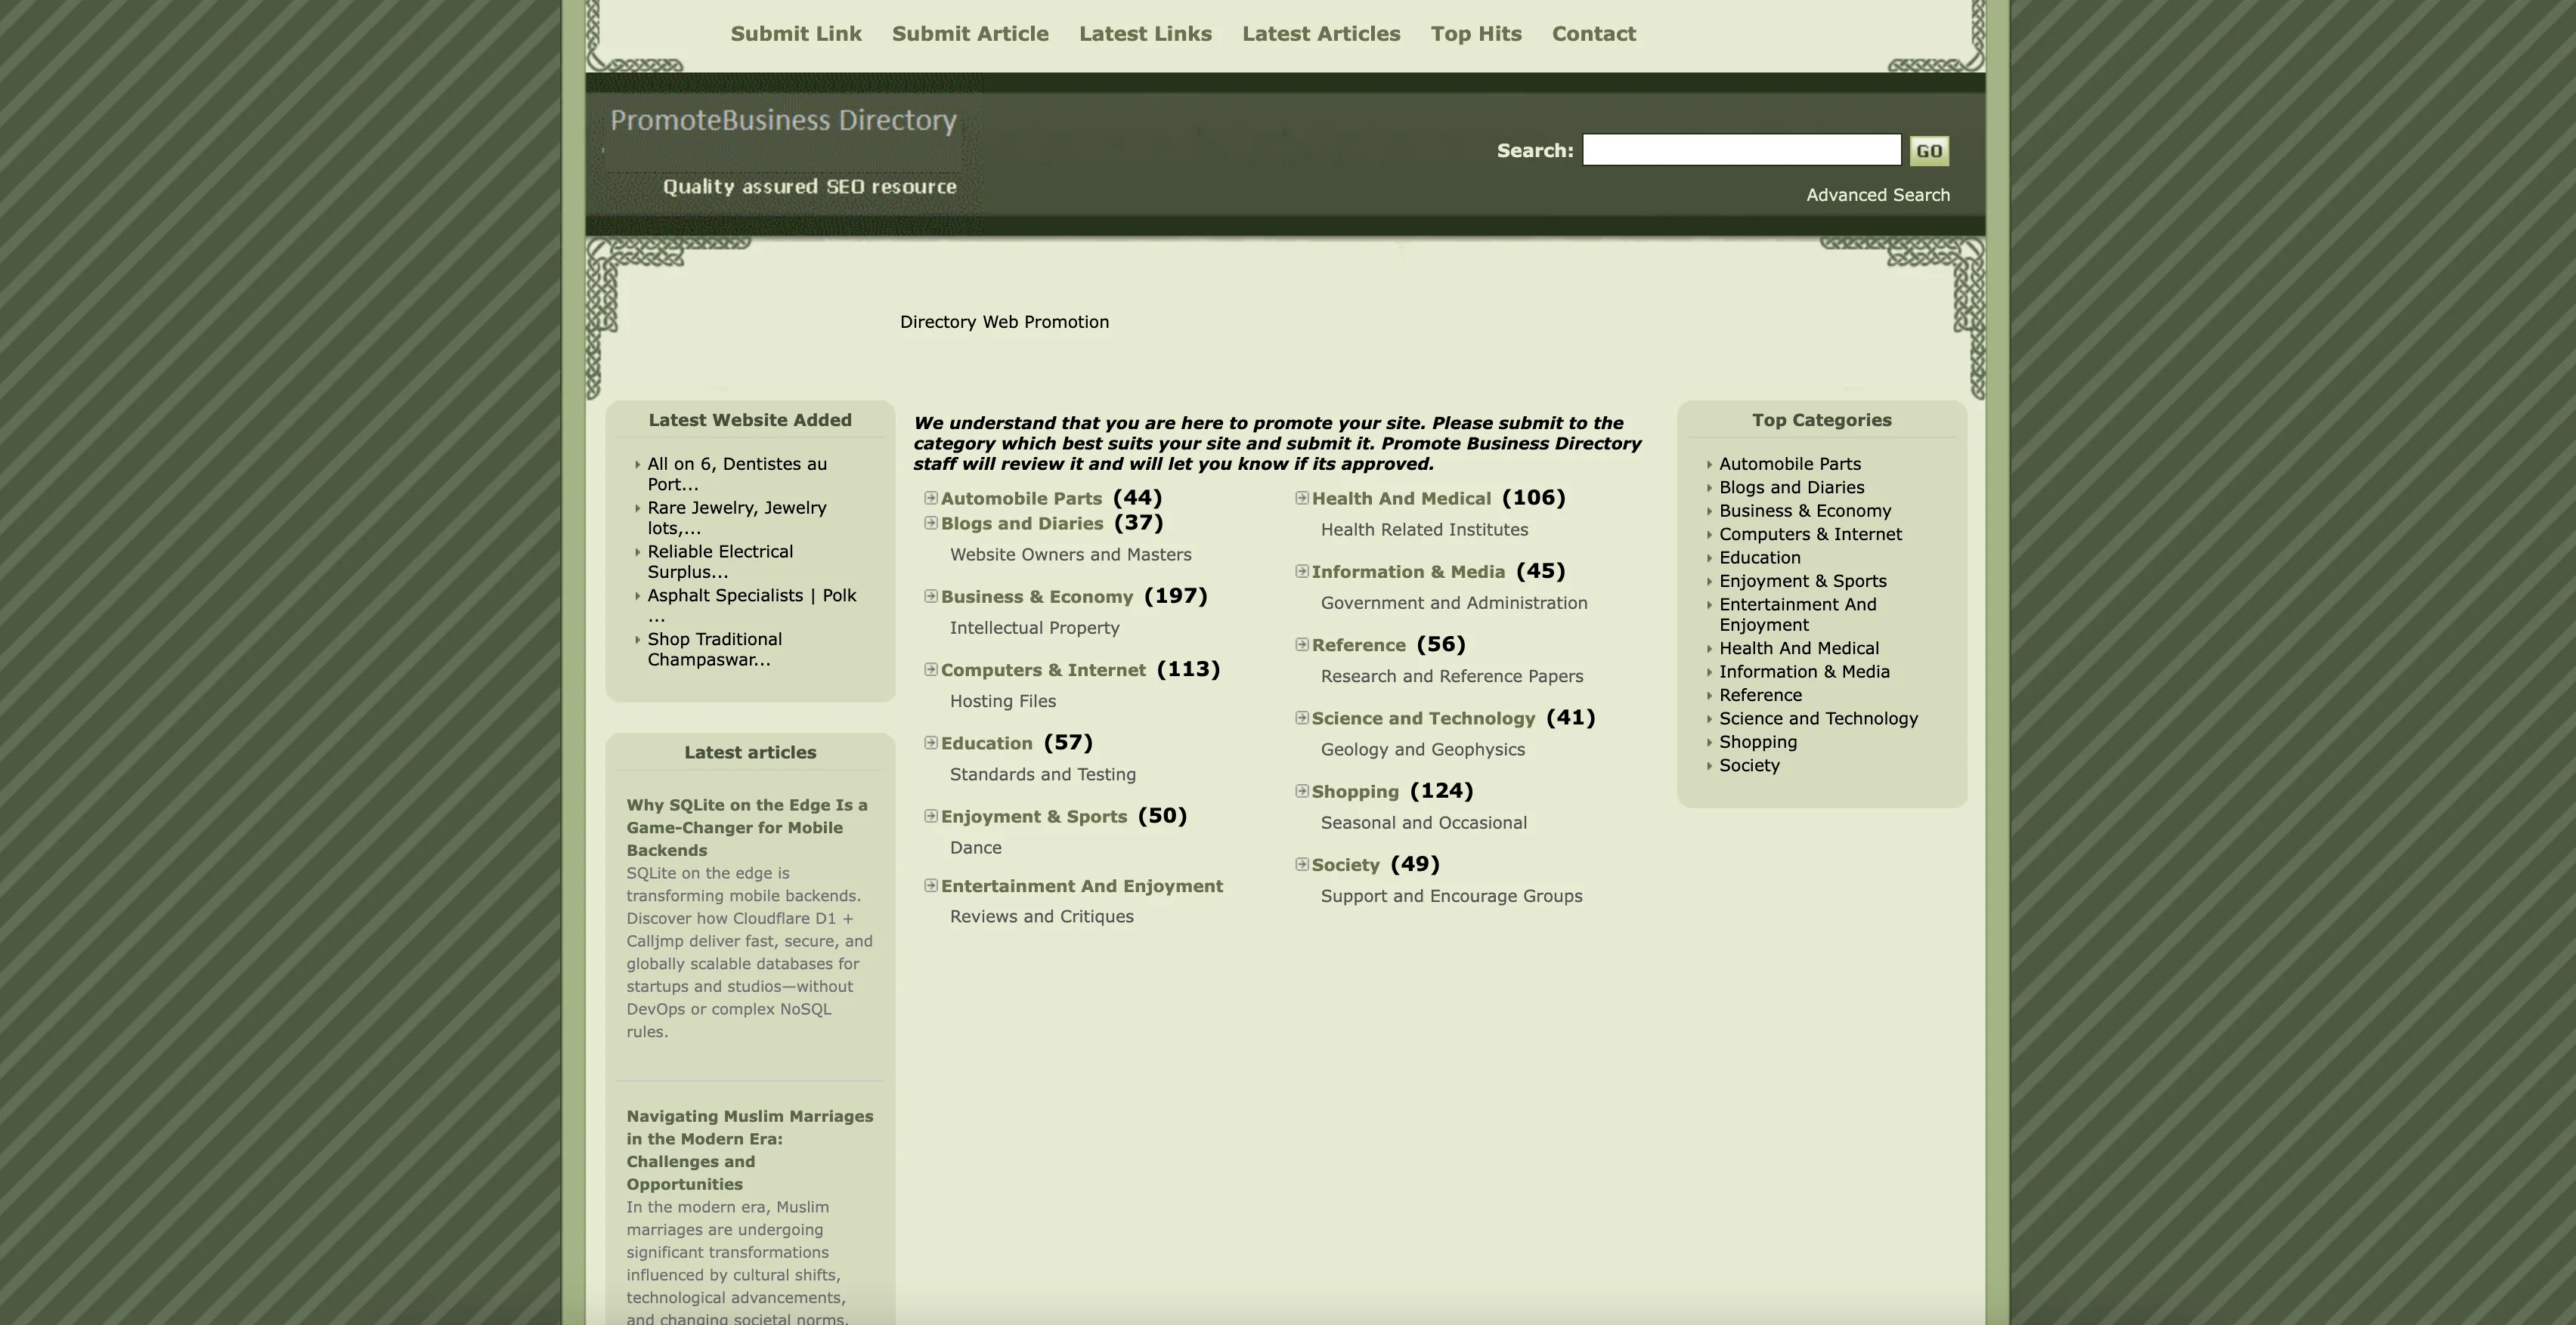
Task: Expand the Entertainment And Enjoyment plus icon
Action: pyautogui.click(x=931, y=885)
